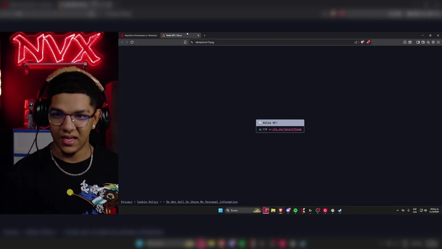Image resolution: width=442 pixels, height=249 pixels.
Task: Open volume control in system tray
Action: pos(425,210)
